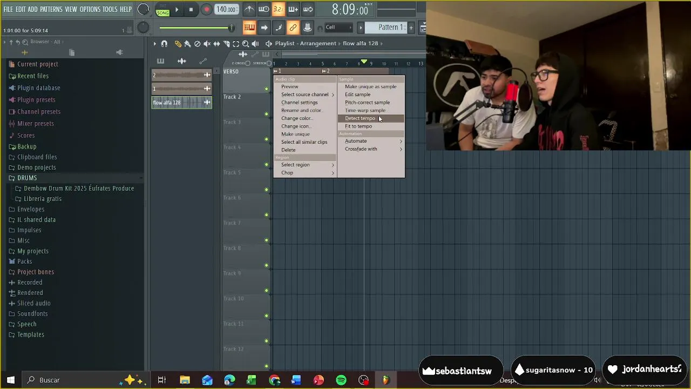The width and height of the screenshot is (691, 389).
Task: Select the playlist select tool
Action: 236,44
